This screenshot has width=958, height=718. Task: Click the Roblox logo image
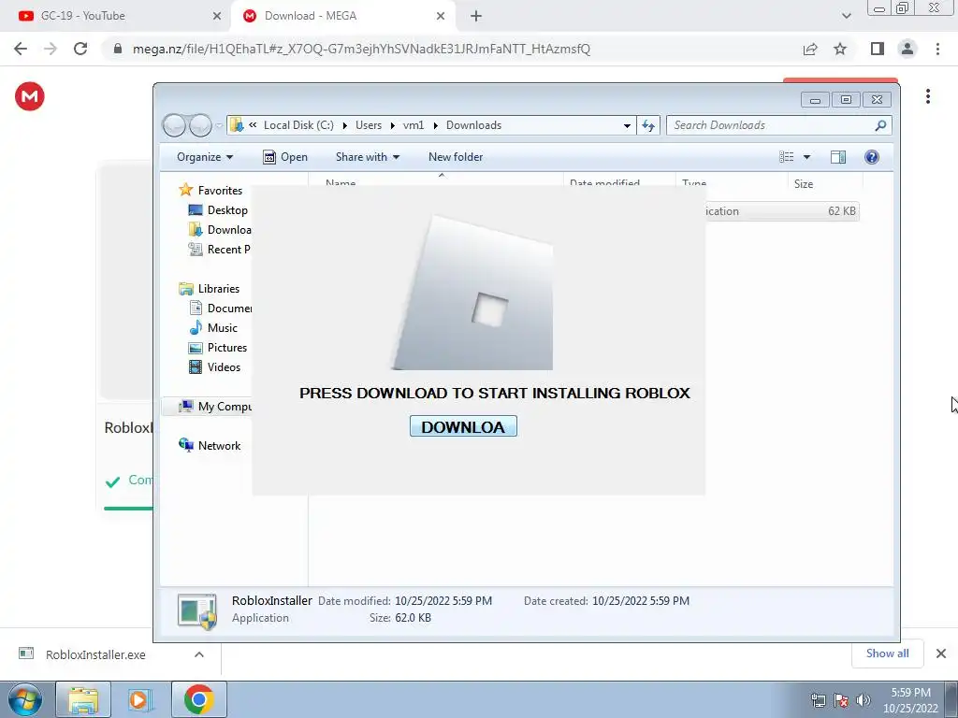pos(472,293)
